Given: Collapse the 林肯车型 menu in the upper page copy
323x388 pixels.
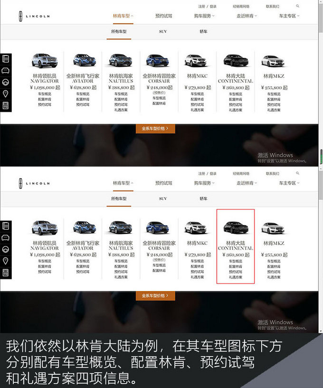Looking at the screenshot, I should tap(123, 16).
